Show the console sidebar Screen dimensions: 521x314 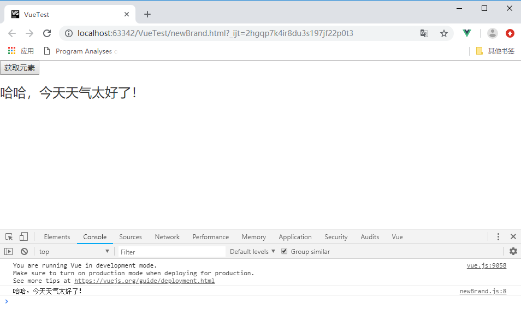coord(9,252)
